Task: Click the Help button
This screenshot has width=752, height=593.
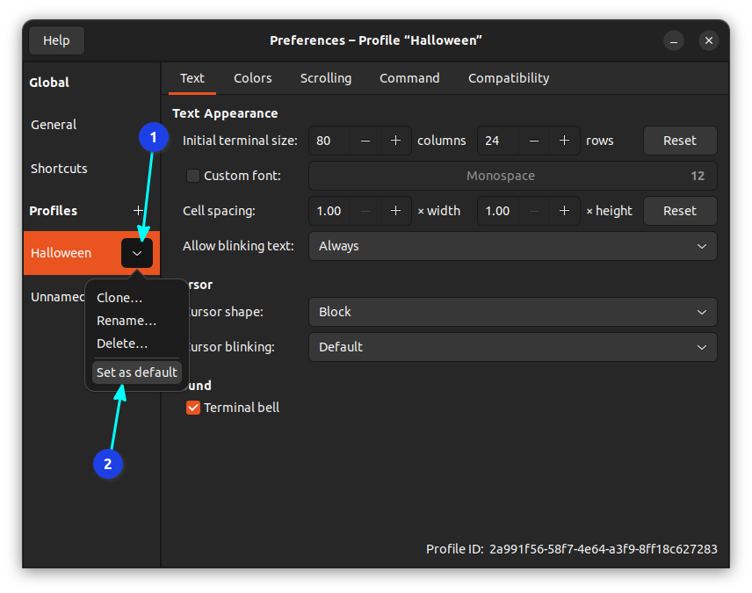Action: 55,40
